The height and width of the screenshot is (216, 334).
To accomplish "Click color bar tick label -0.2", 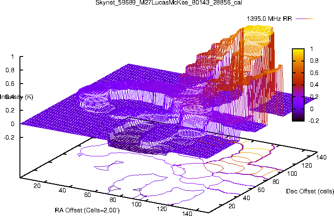I will coord(314,121).
